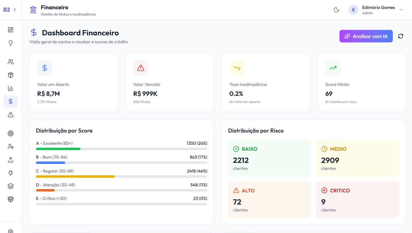Select the Taxa Inadimplência 0.2% value
Image resolution: width=412 pixels, height=233 pixels.
tap(236, 94)
